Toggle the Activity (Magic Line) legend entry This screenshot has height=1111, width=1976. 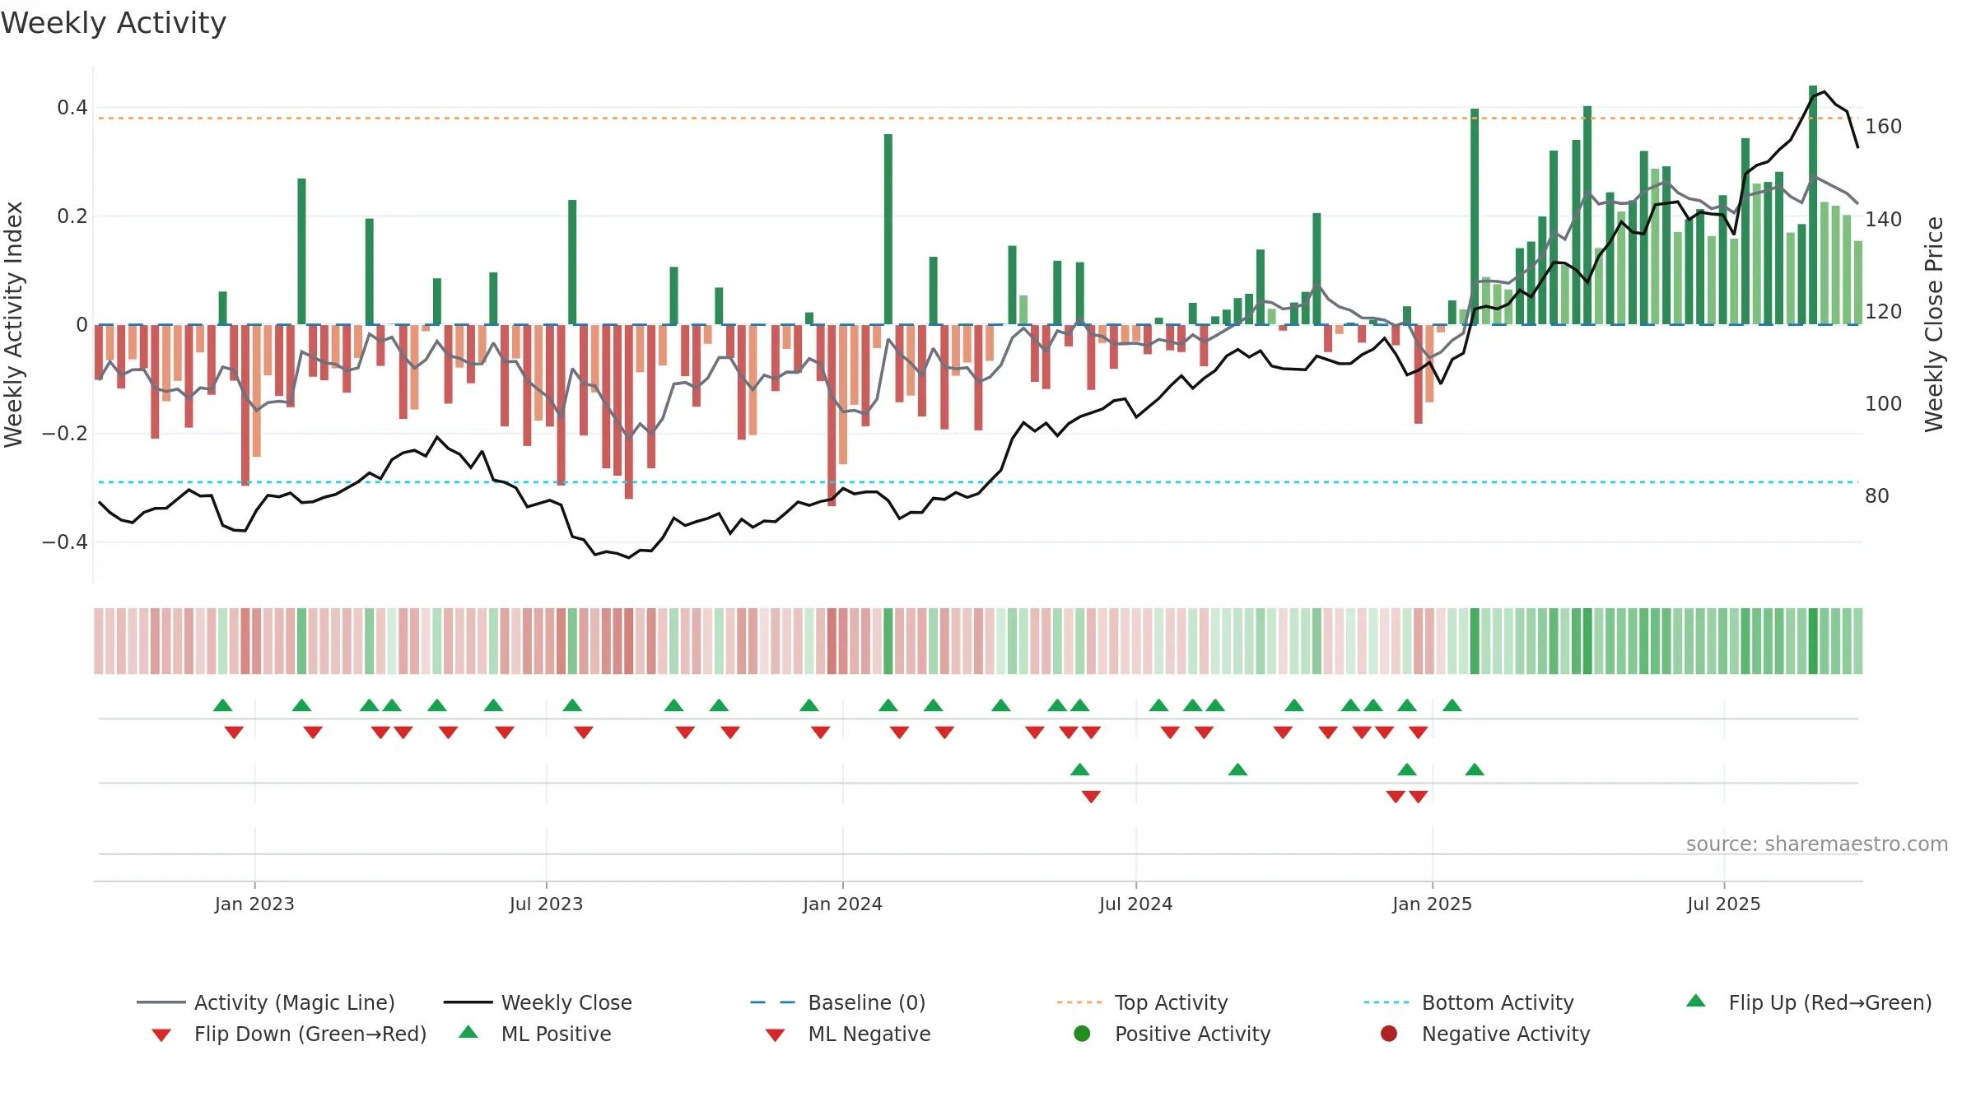pos(266,1002)
